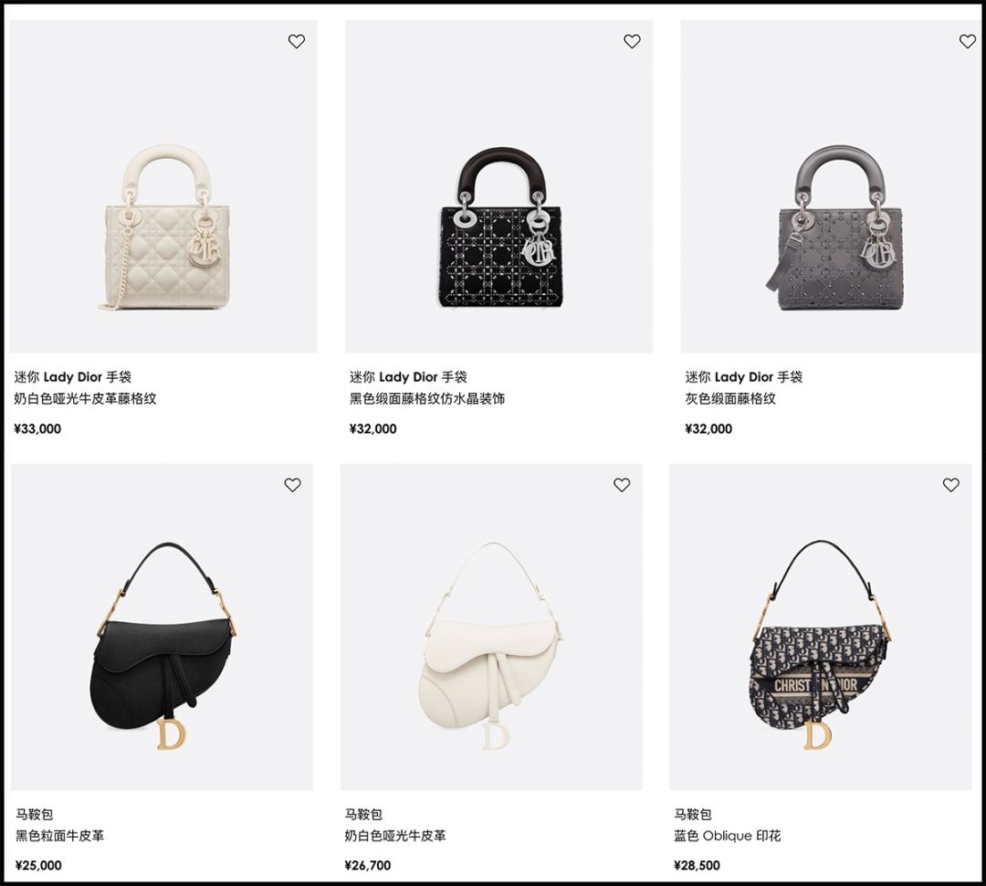Screen dimensions: 986x886
Task: Click heart icon on blue Oblique saddle bag
Action: [950, 484]
